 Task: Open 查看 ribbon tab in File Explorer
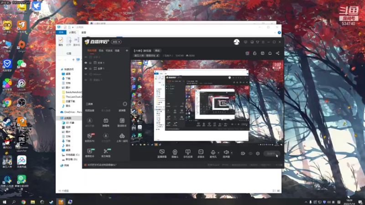pos(84,32)
